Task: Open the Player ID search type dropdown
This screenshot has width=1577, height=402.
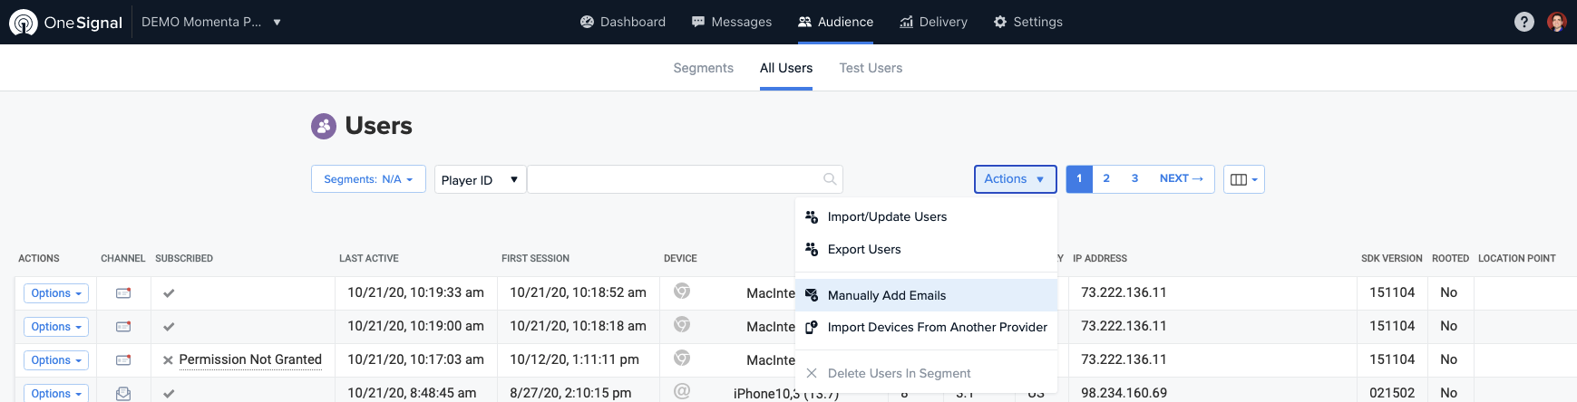Action: [x=480, y=179]
